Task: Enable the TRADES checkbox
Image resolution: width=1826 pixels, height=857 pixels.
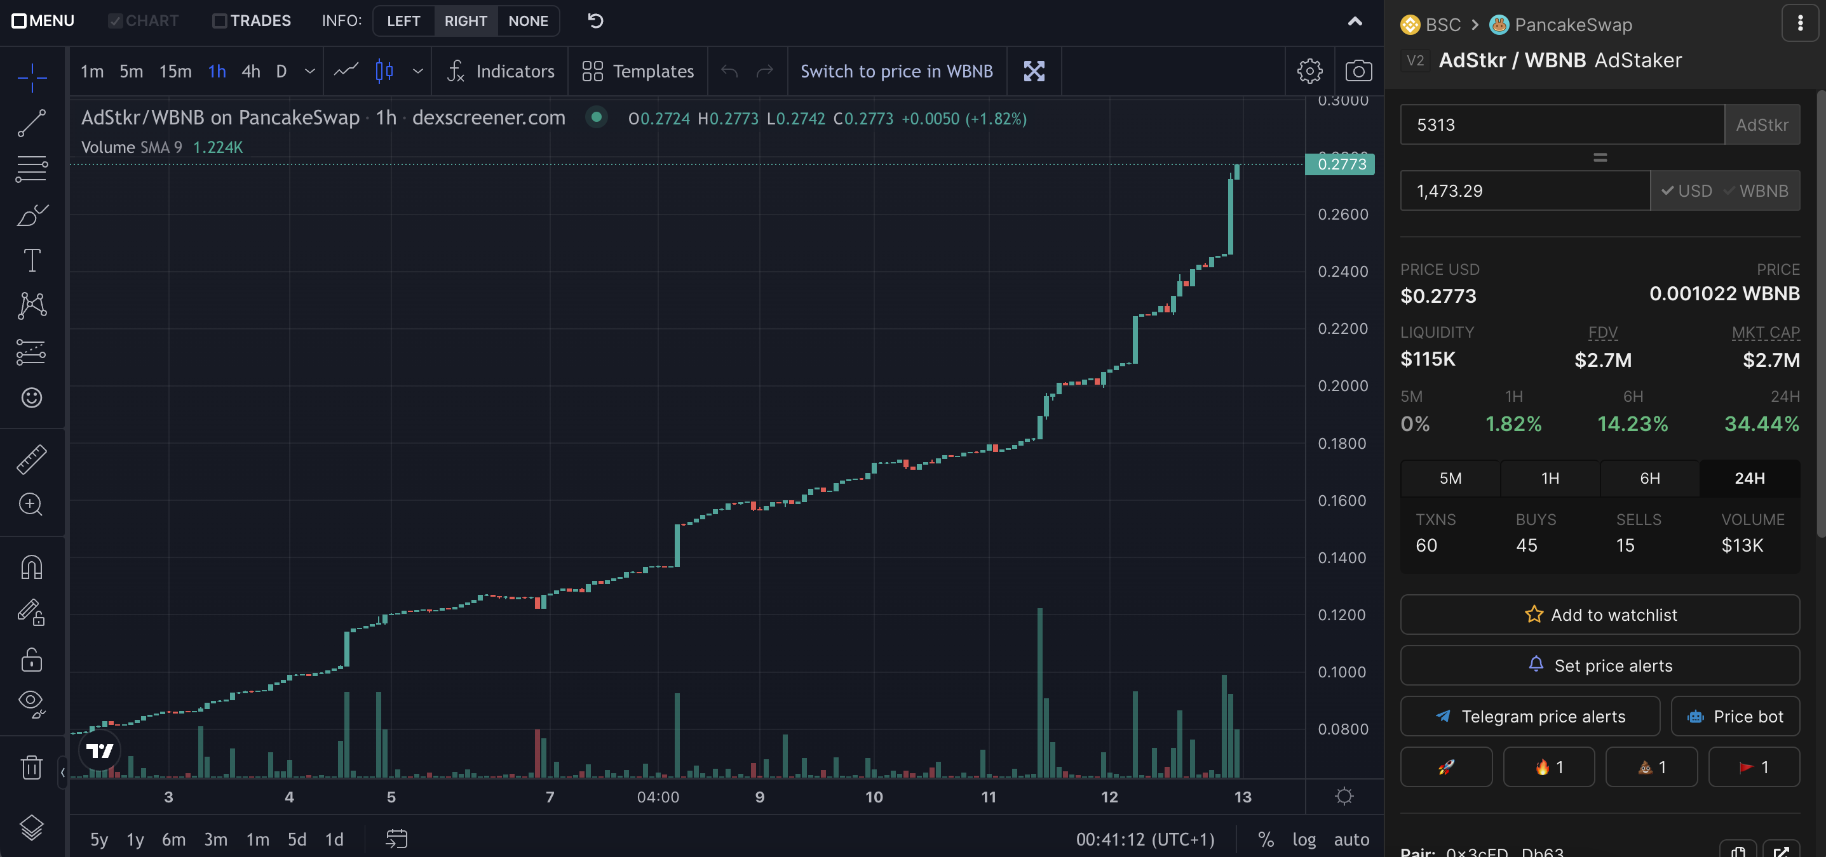Action: pos(220,20)
